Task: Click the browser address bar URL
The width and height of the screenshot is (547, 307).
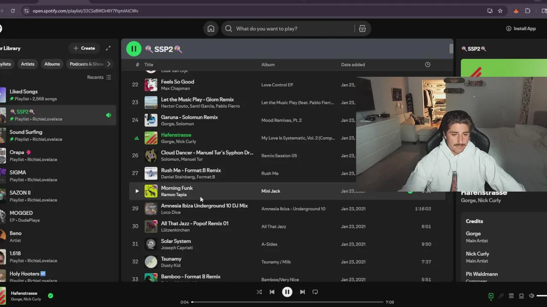Action: tap(85, 11)
